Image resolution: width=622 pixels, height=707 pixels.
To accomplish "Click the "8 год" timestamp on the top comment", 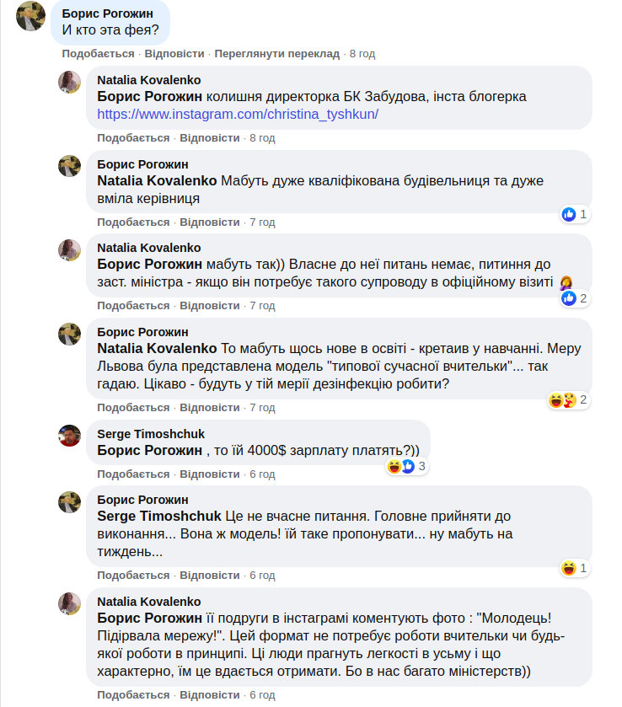I will point(362,53).
